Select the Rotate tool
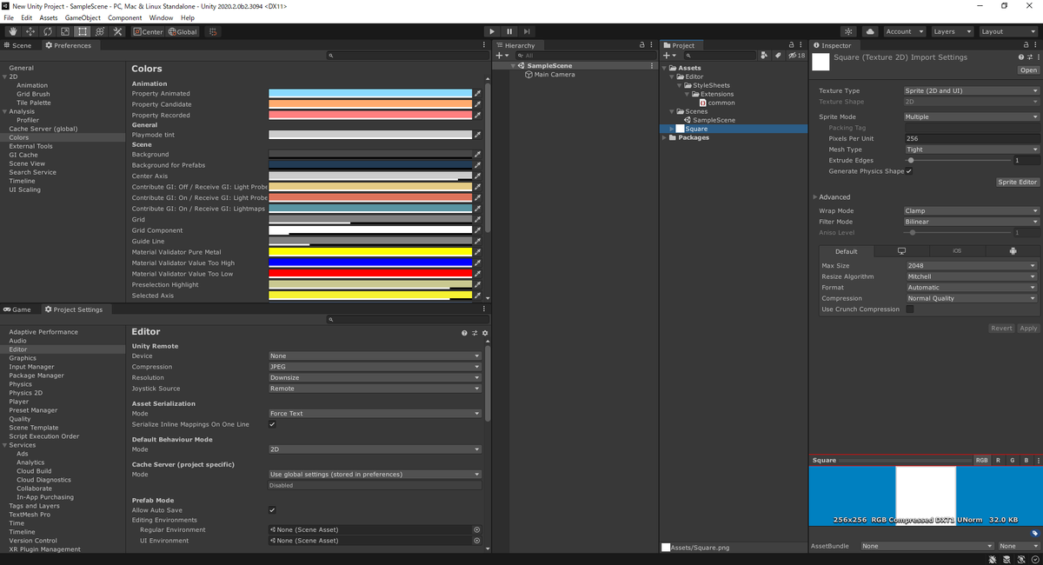Screen dimensions: 1043x565 point(48,31)
